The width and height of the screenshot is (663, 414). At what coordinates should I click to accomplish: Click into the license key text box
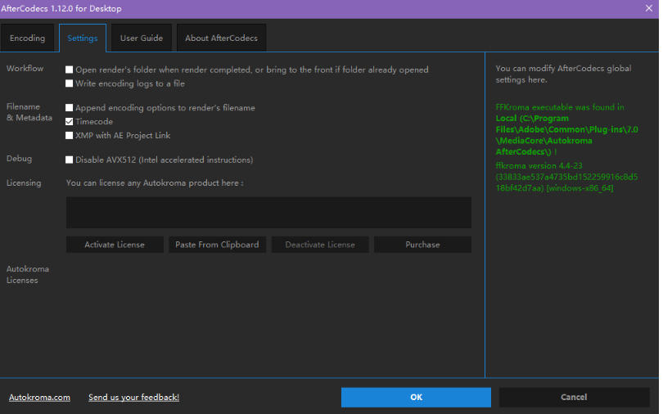tap(268, 213)
